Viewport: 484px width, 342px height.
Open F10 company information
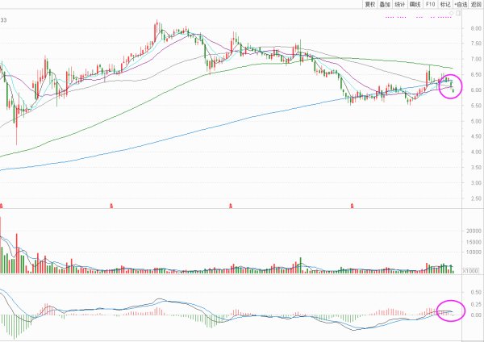[431, 5]
